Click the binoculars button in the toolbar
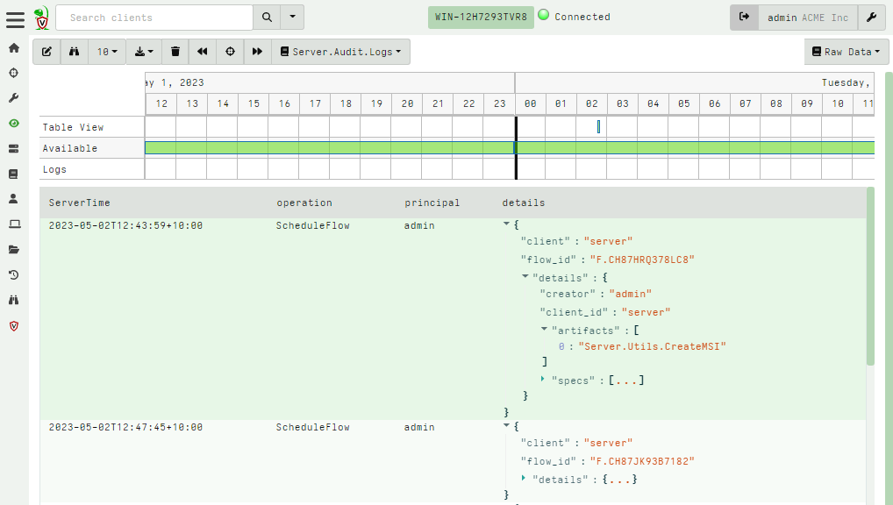The width and height of the screenshot is (893, 505). pos(74,52)
